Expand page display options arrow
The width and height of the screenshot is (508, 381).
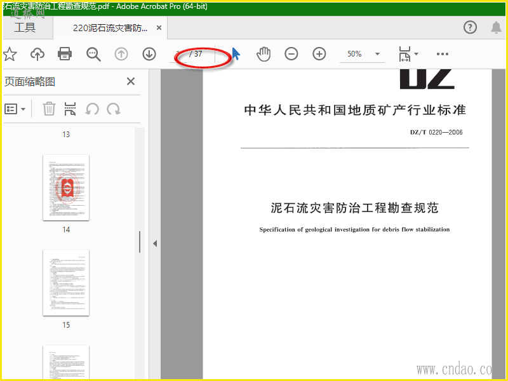417,54
